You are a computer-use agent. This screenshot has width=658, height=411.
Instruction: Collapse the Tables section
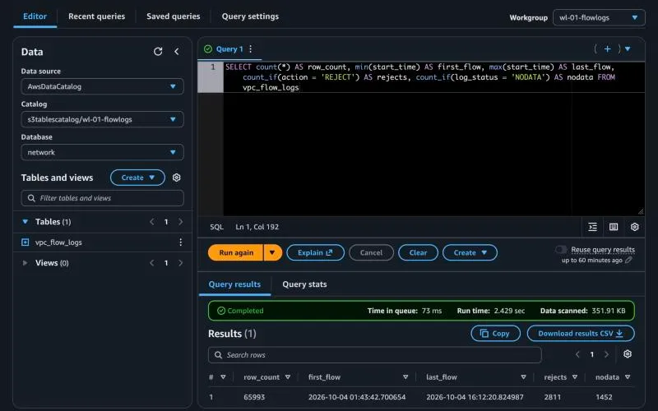25,221
